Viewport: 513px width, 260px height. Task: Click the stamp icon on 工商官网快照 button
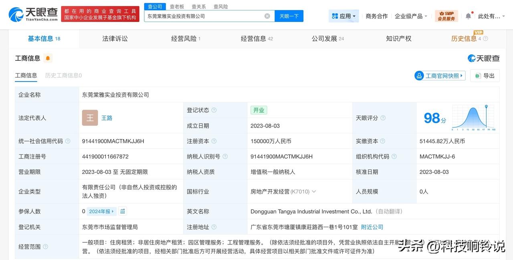point(419,76)
